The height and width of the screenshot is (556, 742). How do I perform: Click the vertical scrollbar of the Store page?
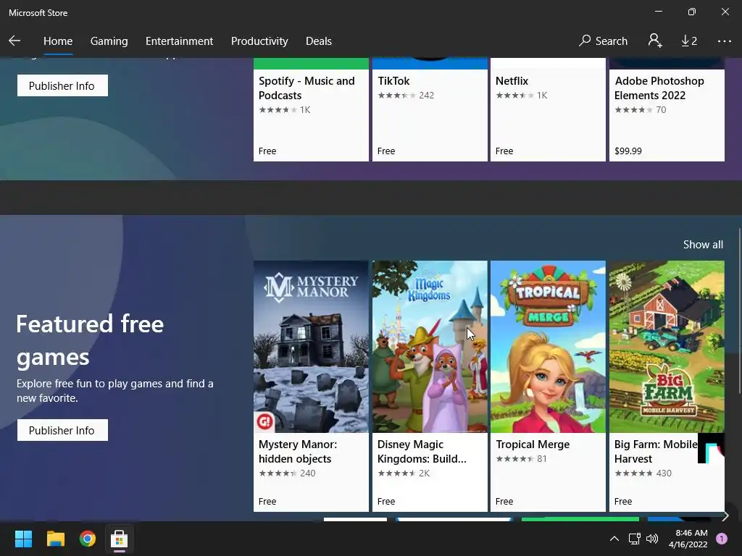pyautogui.click(x=739, y=310)
